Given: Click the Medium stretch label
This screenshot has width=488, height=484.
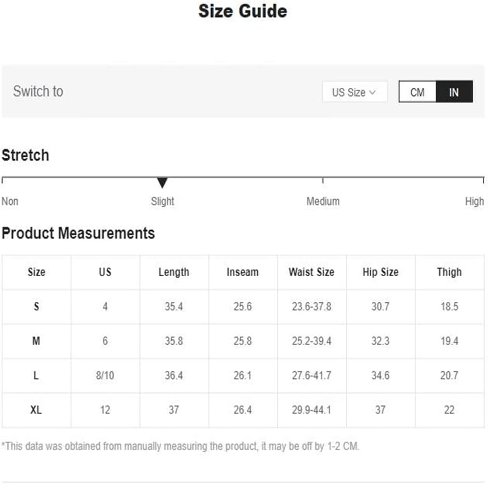Looking at the screenshot, I should tap(322, 201).
